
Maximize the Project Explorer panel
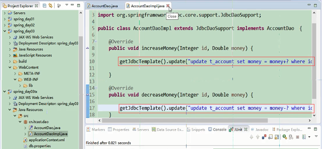pyautogui.click(x=78, y=6)
